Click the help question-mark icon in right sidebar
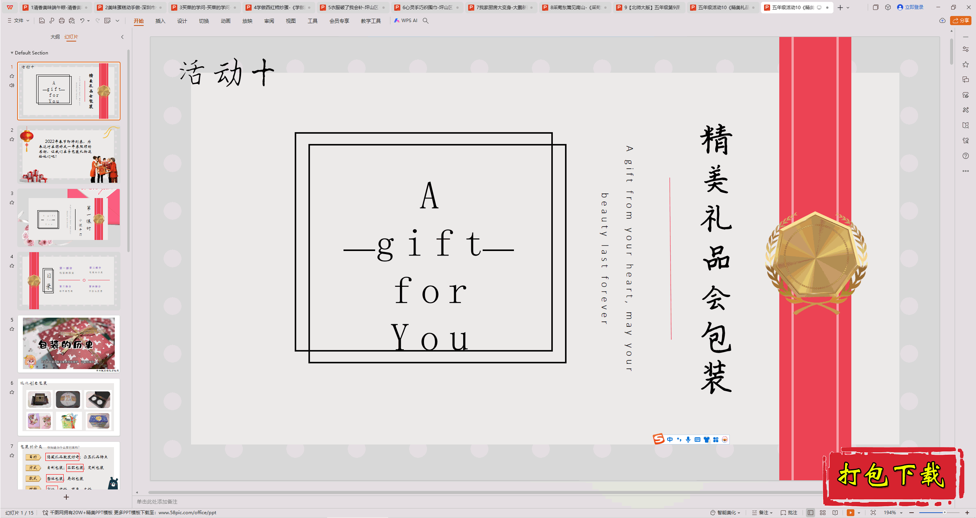The image size is (976, 518). click(966, 156)
